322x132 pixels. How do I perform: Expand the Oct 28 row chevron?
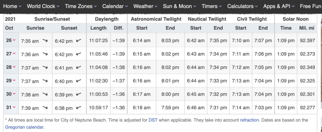pyautogui.click(x=14, y=67)
